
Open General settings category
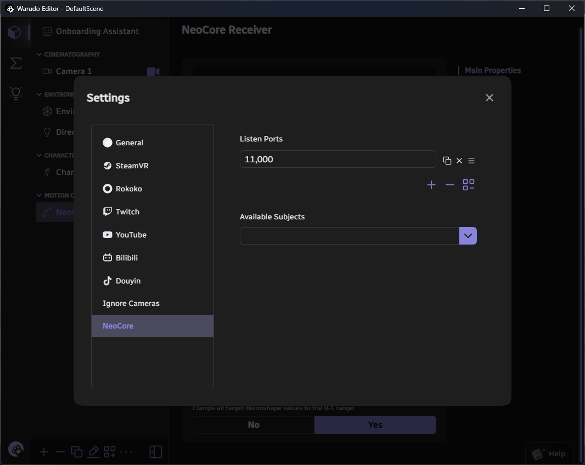pyautogui.click(x=152, y=143)
